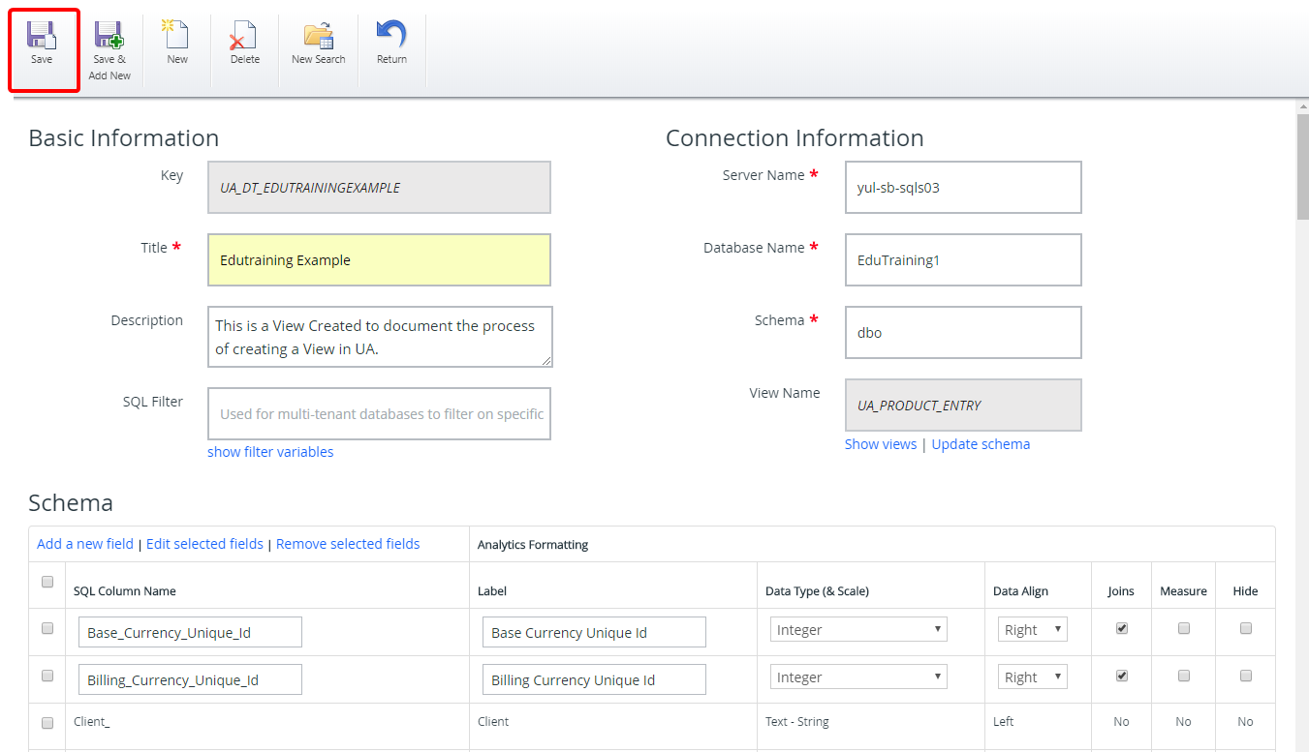This screenshot has height=752, width=1309.
Task: Click the Text - String data type cell
Action: point(796,722)
